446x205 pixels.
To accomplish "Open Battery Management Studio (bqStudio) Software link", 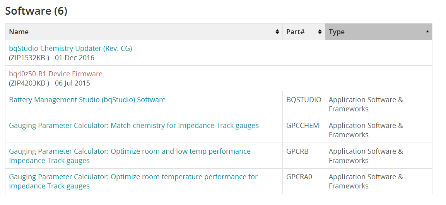I will (87, 100).
